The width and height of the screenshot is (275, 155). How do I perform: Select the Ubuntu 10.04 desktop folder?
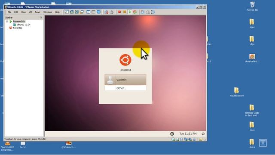(237, 92)
